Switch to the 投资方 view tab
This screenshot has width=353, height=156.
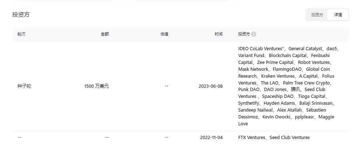pyautogui.click(x=317, y=15)
